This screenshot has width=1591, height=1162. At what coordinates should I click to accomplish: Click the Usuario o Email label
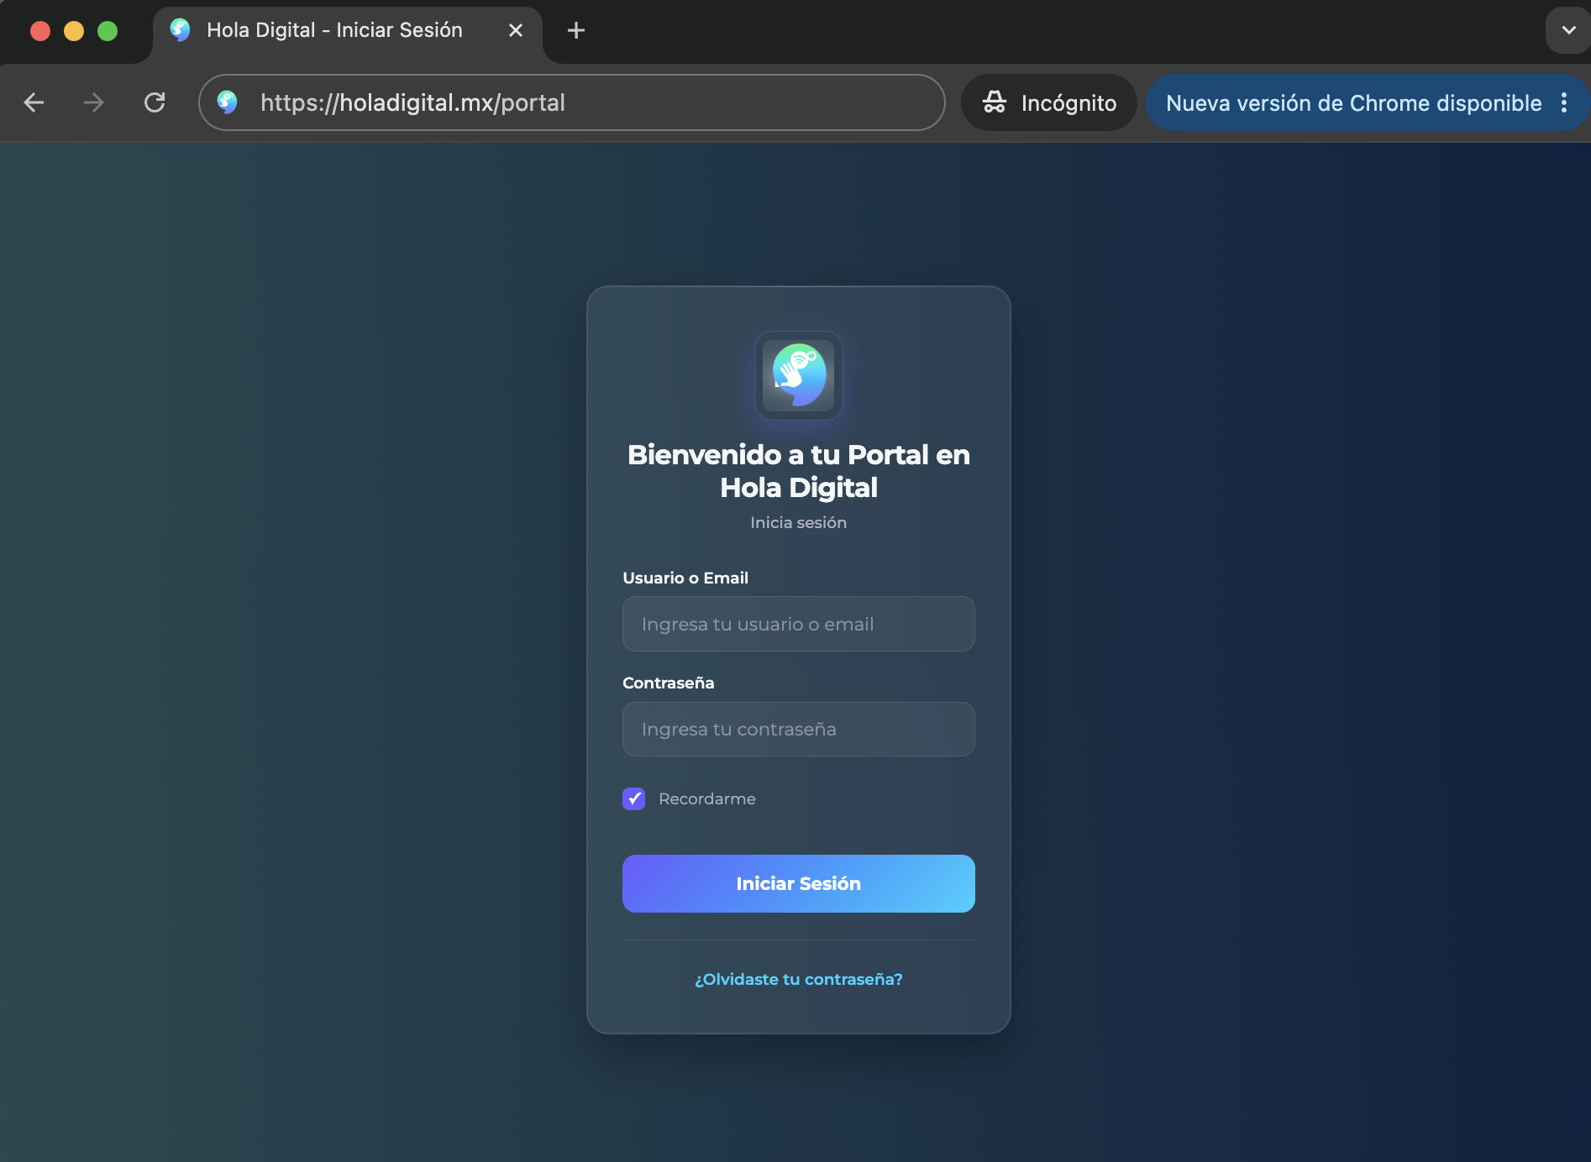pyautogui.click(x=685, y=578)
